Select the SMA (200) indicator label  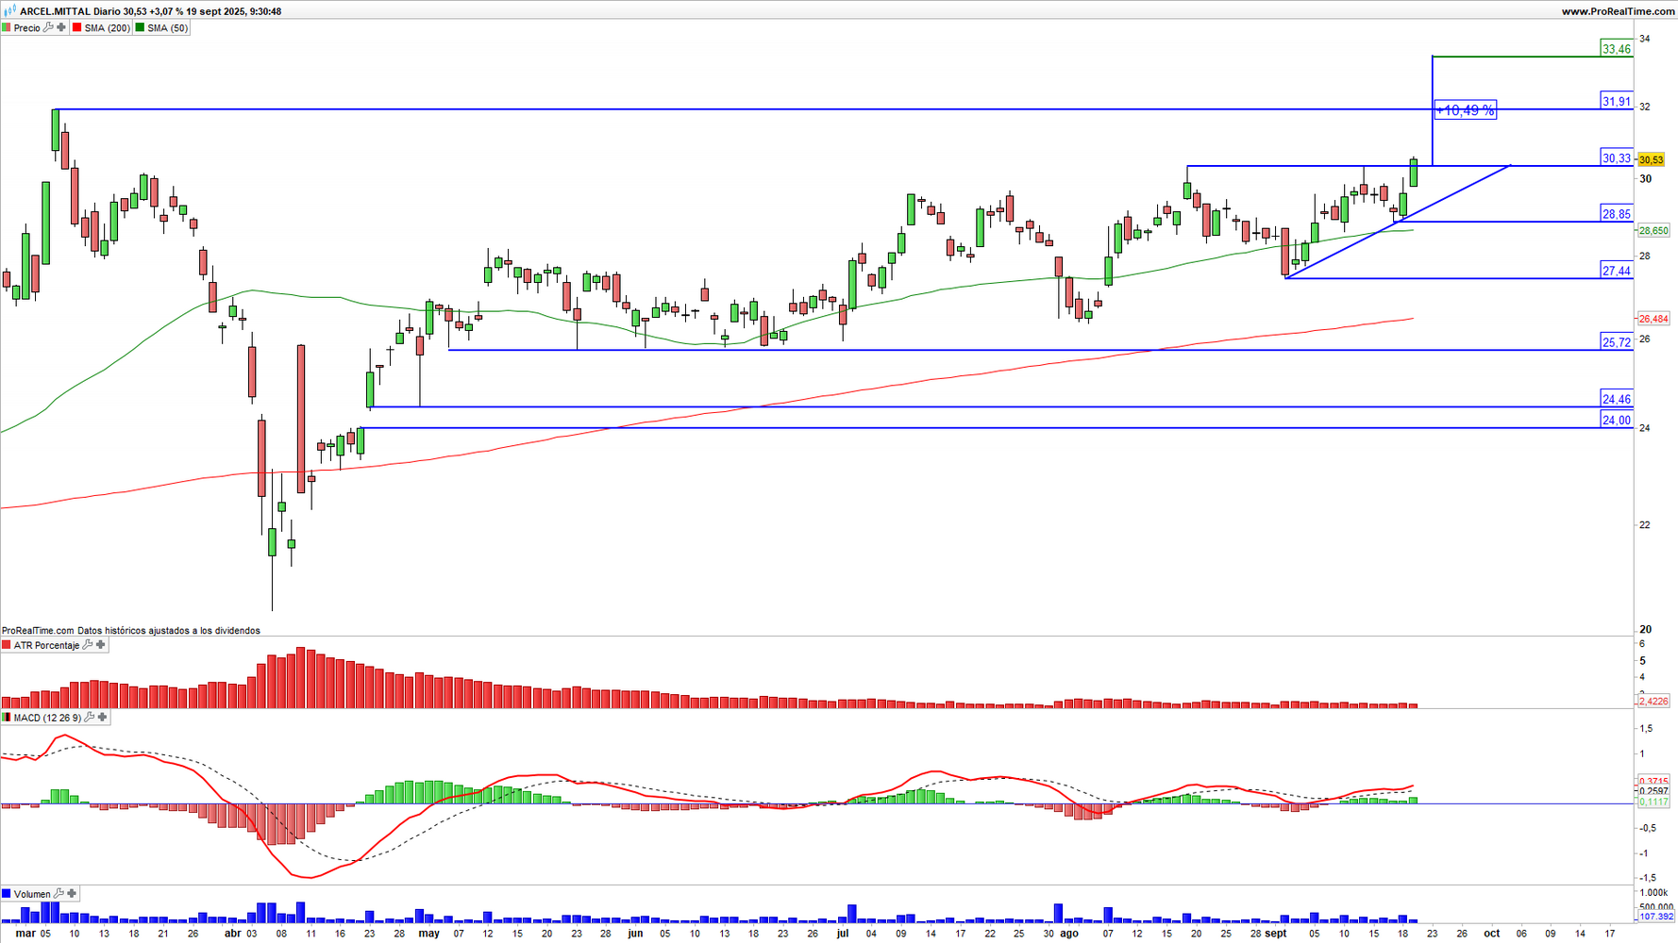108,28
